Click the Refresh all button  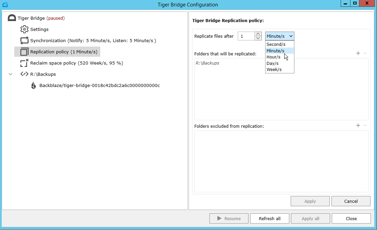pos(270,218)
